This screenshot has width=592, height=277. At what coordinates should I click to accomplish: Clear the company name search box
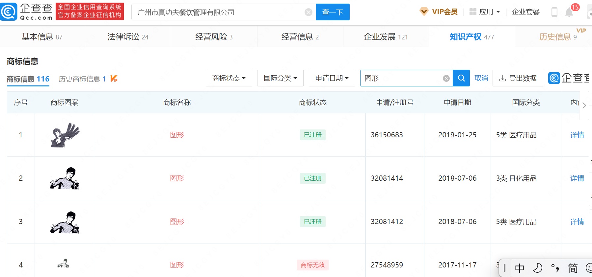pyautogui.click(x=309, y=12)
